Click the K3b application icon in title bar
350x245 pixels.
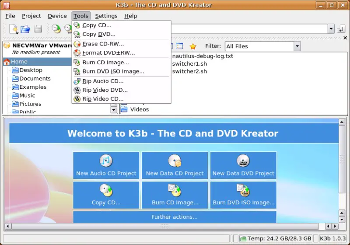coord(7,5)
